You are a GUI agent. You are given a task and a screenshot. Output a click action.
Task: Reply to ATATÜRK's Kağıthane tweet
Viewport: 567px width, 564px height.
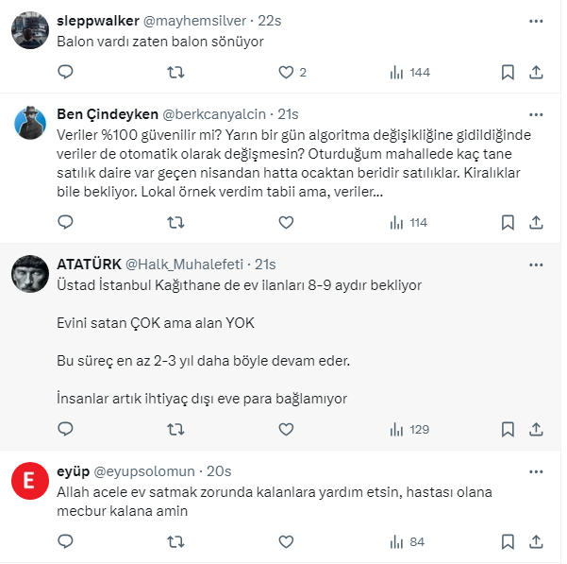65,429
